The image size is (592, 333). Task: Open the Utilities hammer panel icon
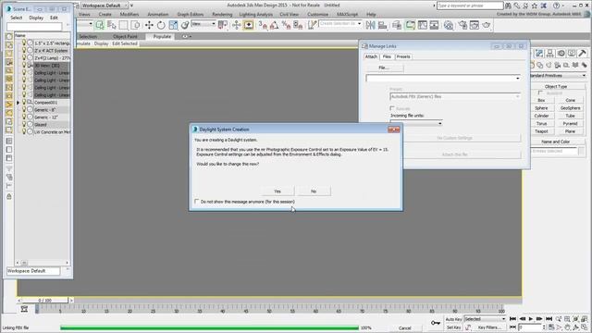(x=583, y=54)
